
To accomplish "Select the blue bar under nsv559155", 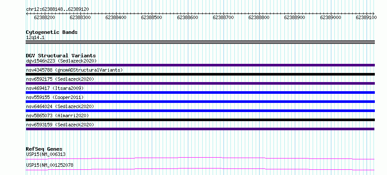I will (x=200, y=102).
